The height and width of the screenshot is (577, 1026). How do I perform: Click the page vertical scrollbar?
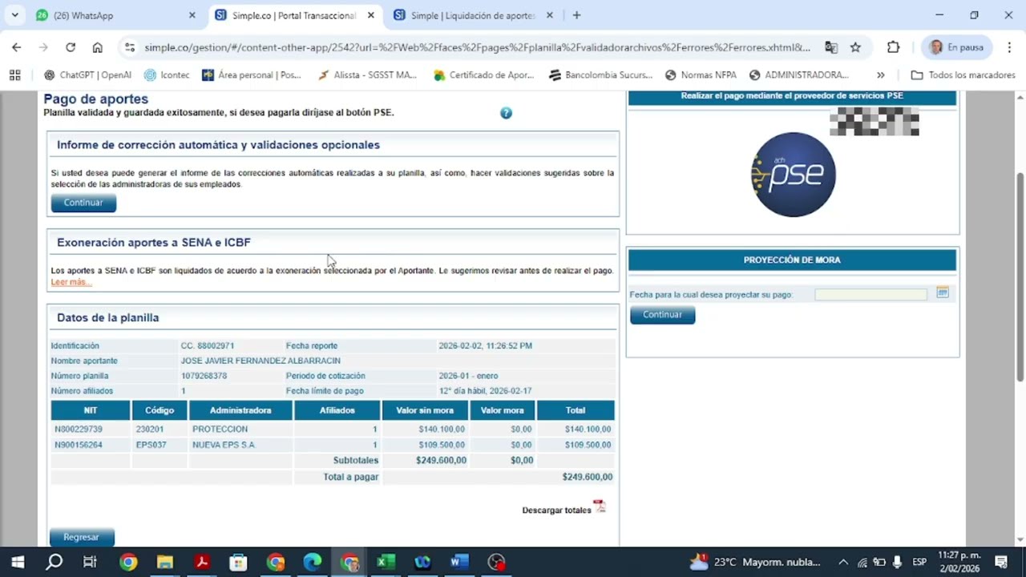(x=1020, y=276)
